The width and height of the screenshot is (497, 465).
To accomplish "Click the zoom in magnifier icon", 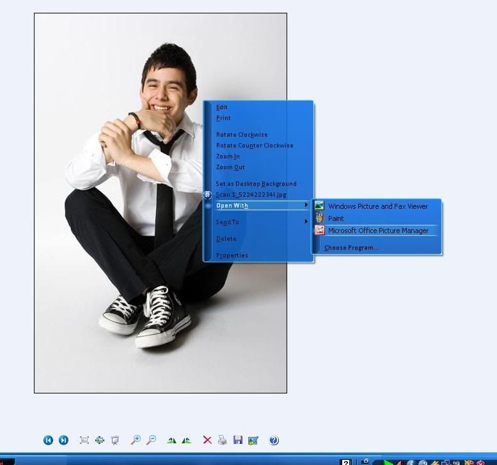I will [x=136, y=440].
